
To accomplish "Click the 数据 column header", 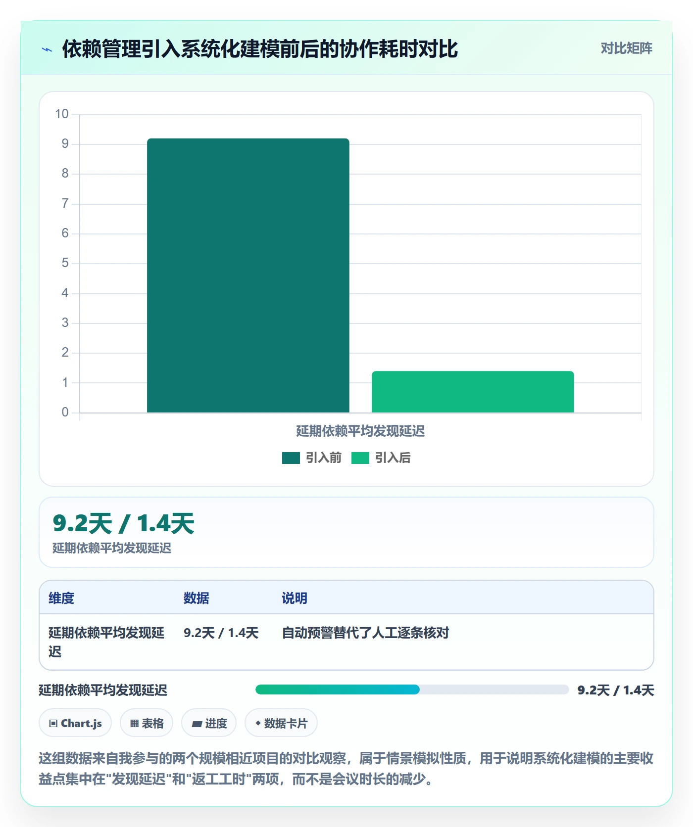I will 197,598.
